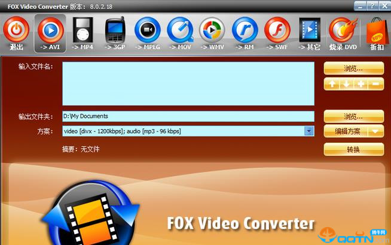Choose the SWF Flash format icon
391x245 pixels.
[x=277, y=30]
